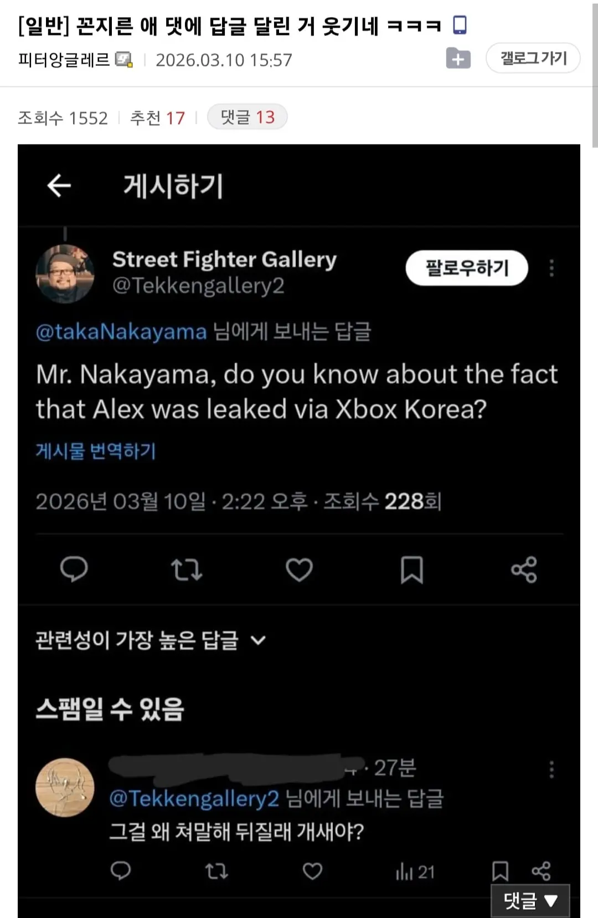Open the share icon under the tweet
The image size is (598, 918).
(x=524, y=570)
